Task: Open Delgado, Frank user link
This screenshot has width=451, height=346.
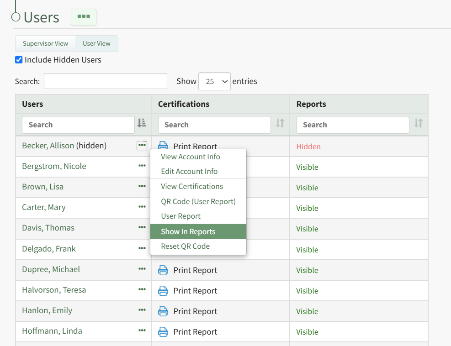Action: pyautogui.click(x=49, y=249)
